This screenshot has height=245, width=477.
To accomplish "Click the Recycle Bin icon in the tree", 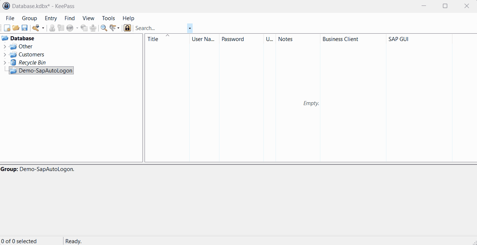I will point(13,63).
